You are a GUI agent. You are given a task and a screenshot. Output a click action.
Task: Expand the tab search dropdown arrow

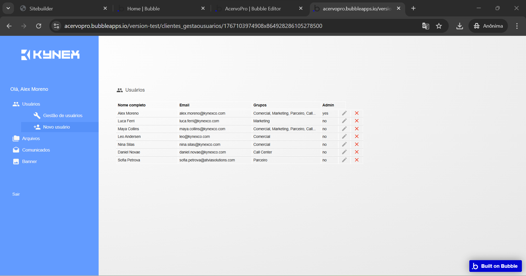coord(8,8)
